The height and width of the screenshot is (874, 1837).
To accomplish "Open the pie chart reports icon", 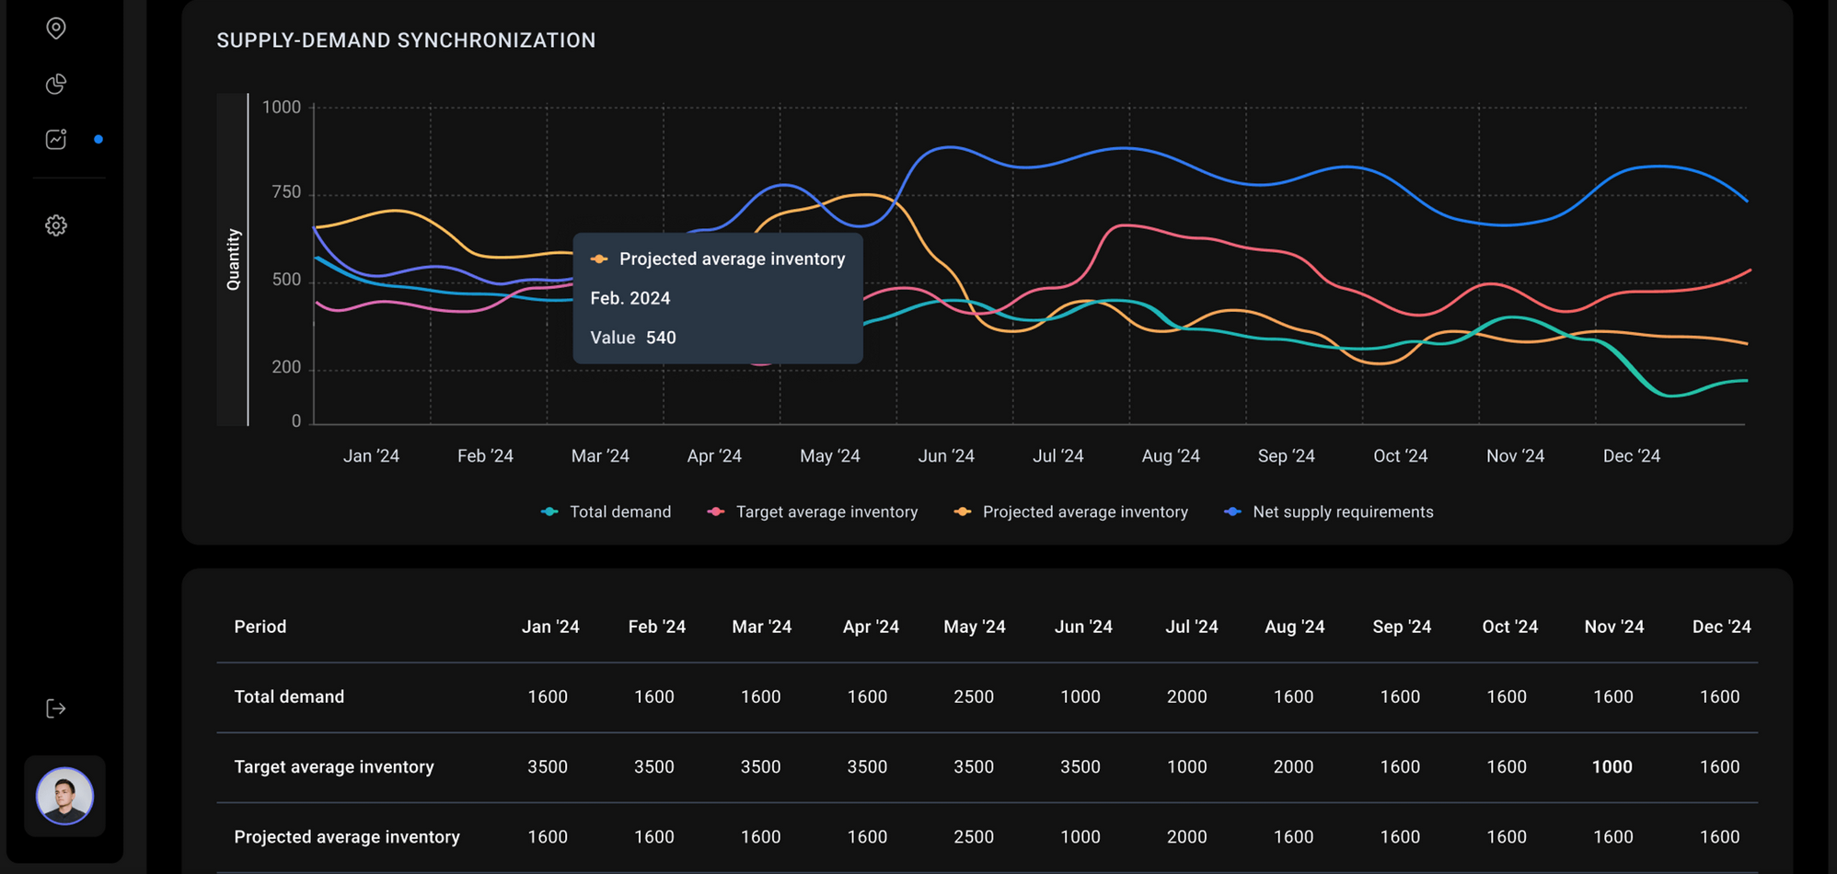I will click(56, 85).
